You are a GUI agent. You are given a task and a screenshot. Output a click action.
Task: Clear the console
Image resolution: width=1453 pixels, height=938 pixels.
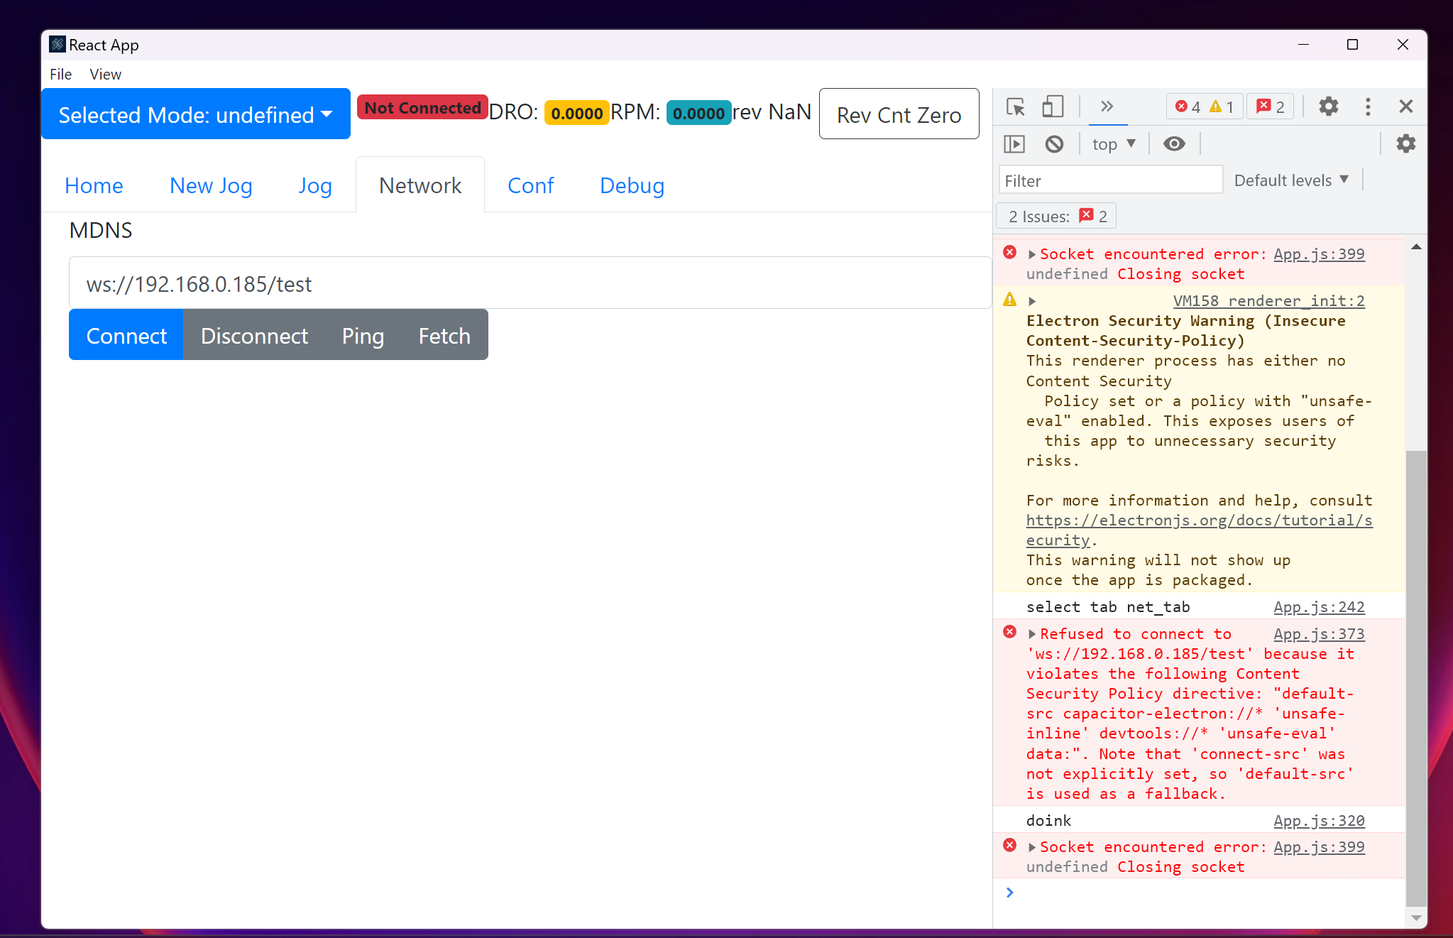(x=1054, y=144)
